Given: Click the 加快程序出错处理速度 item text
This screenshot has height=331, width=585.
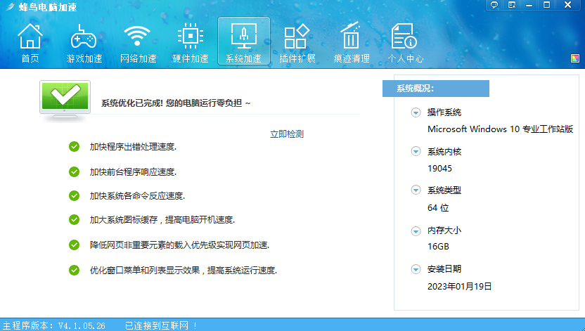Looking at the screenshot, I should pyautogui.click(x=133, y=147).
